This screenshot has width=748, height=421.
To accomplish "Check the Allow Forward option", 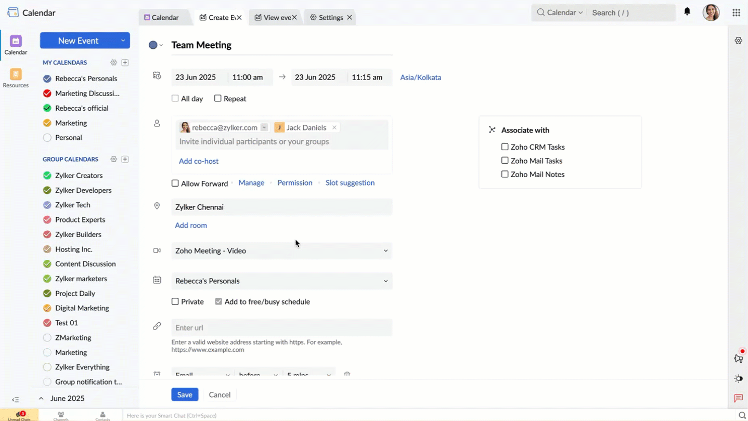I will 175,183.
